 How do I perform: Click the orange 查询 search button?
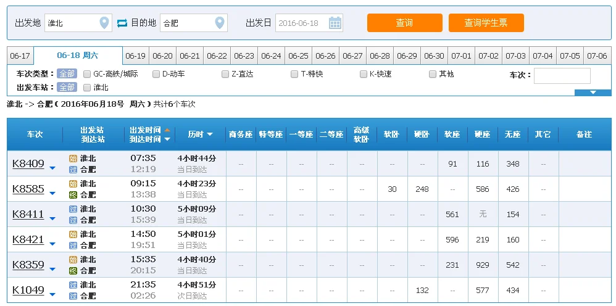405,23
